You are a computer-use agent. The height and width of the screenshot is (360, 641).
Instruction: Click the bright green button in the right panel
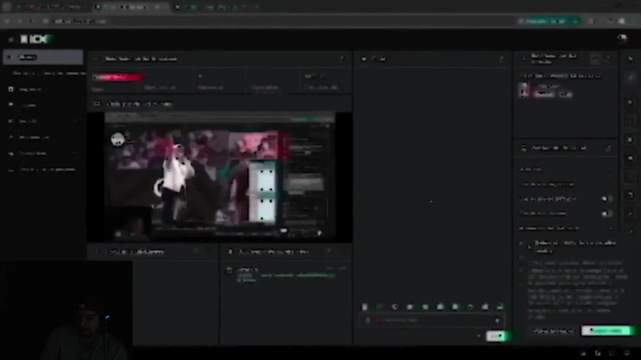pos(606,330)
